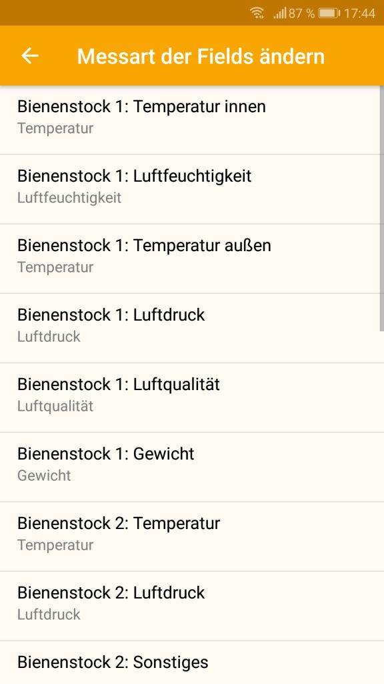The image size is (384, 684).
Task: Tap the gray Gewicht subtitle text
Action: [x=44, y=476]
